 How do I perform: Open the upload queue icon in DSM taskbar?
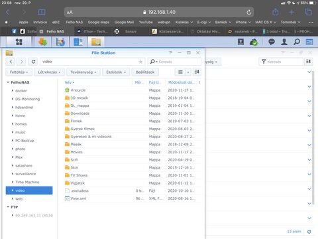(240, 42)
